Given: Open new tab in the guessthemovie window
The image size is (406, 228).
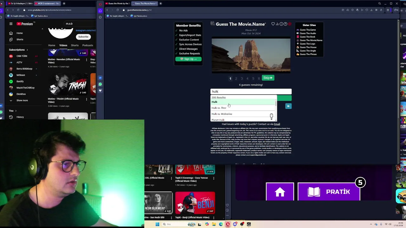Looking at the screenshot, I should (160, 3).
